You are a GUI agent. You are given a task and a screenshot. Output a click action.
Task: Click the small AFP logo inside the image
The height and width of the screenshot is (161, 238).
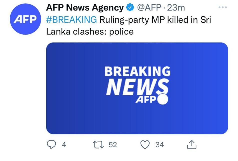point(145,100)
